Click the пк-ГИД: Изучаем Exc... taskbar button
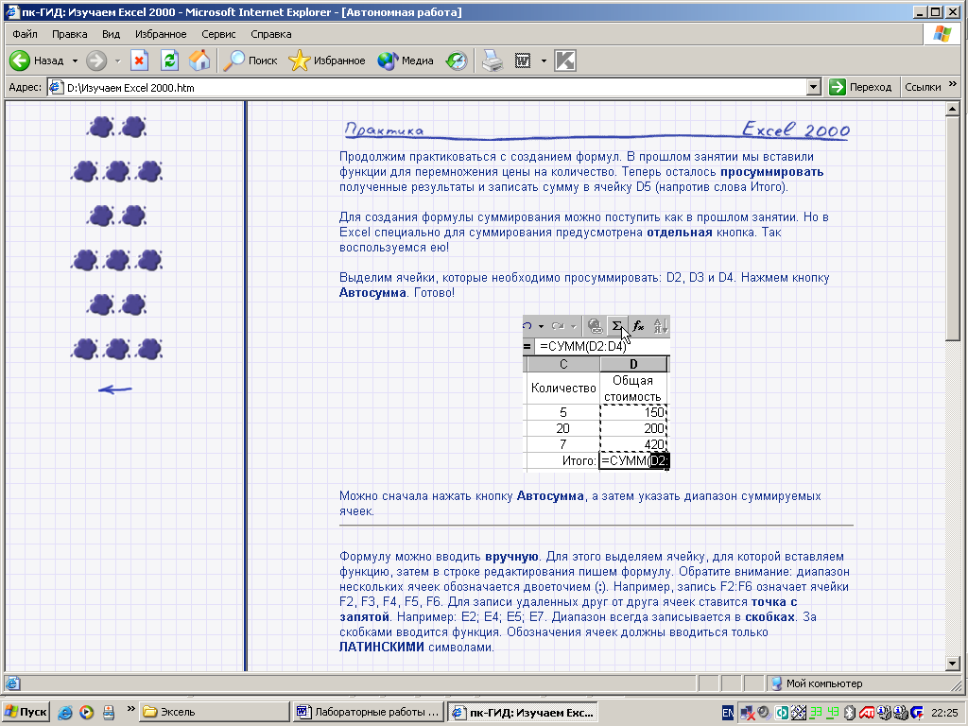 point(522,713)
